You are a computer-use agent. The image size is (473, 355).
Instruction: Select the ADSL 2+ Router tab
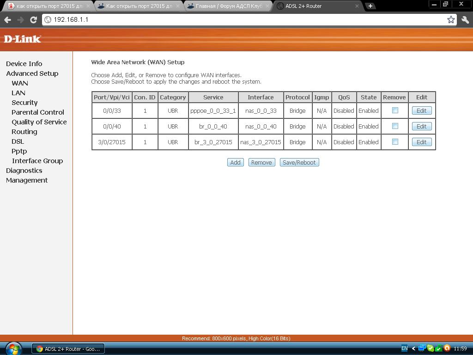point(317,6)
